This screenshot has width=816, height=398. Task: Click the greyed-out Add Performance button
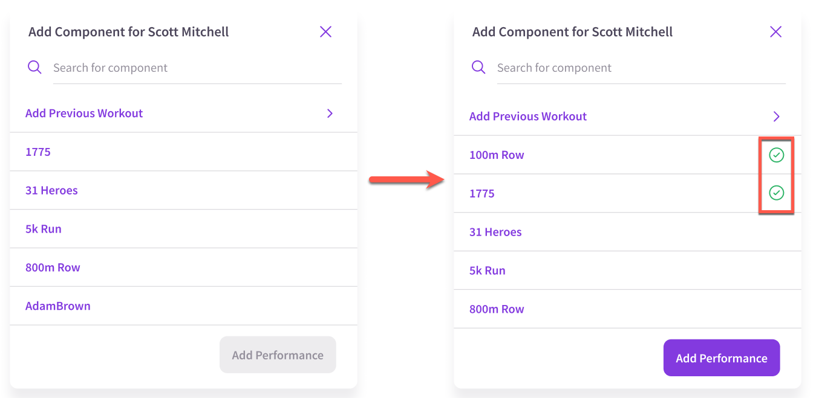(x=278, y=355)
